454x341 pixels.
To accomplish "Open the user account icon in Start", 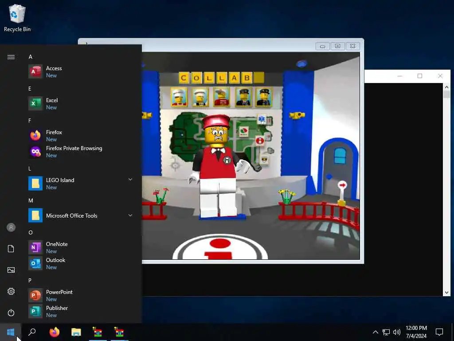I will [11, 227].
